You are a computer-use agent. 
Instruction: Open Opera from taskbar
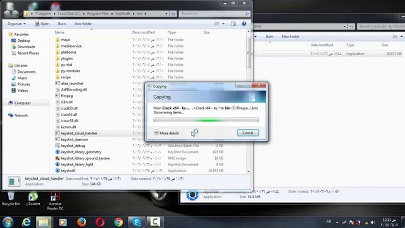tap(100, 222)
